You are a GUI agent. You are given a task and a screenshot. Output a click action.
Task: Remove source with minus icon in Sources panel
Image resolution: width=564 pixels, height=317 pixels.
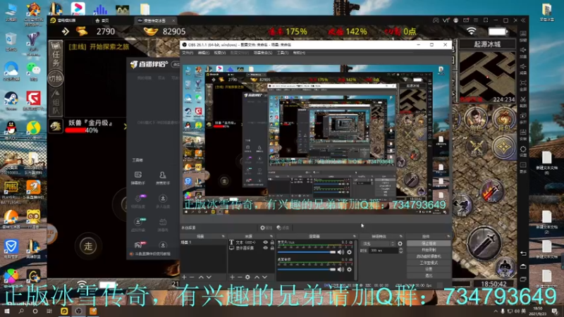[x=240, y=277]
